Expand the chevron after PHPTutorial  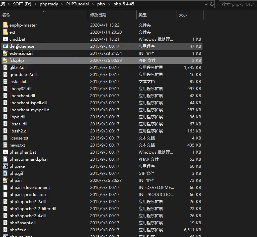tap(93, 4)
